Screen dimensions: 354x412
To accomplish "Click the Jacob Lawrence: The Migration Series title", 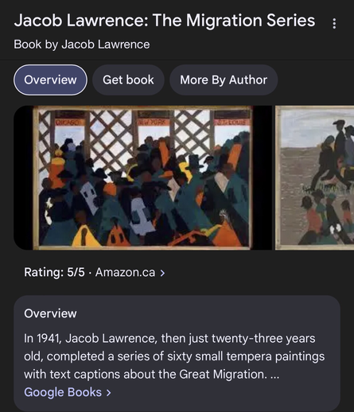I will tap(165, 21).
